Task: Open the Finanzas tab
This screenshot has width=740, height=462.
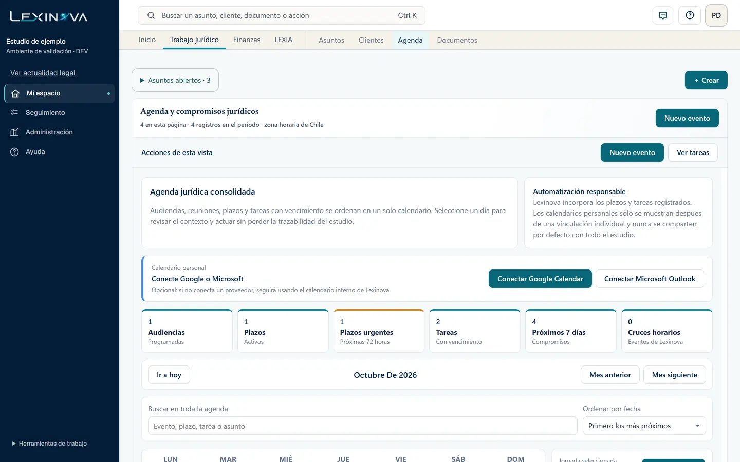Action: [x=247, y=40]
